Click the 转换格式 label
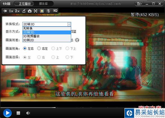Image resolution: width=165 pixels, height=118 pixels. coord(13,24)
